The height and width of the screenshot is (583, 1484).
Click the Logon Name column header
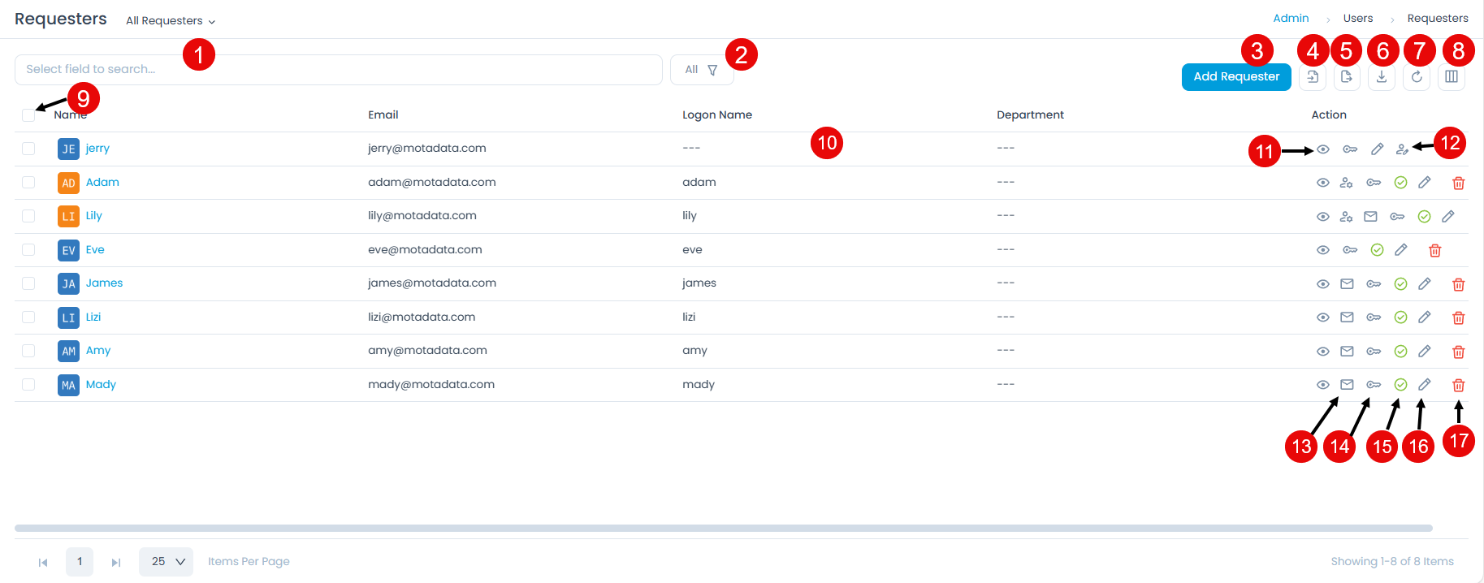[717, 115]
